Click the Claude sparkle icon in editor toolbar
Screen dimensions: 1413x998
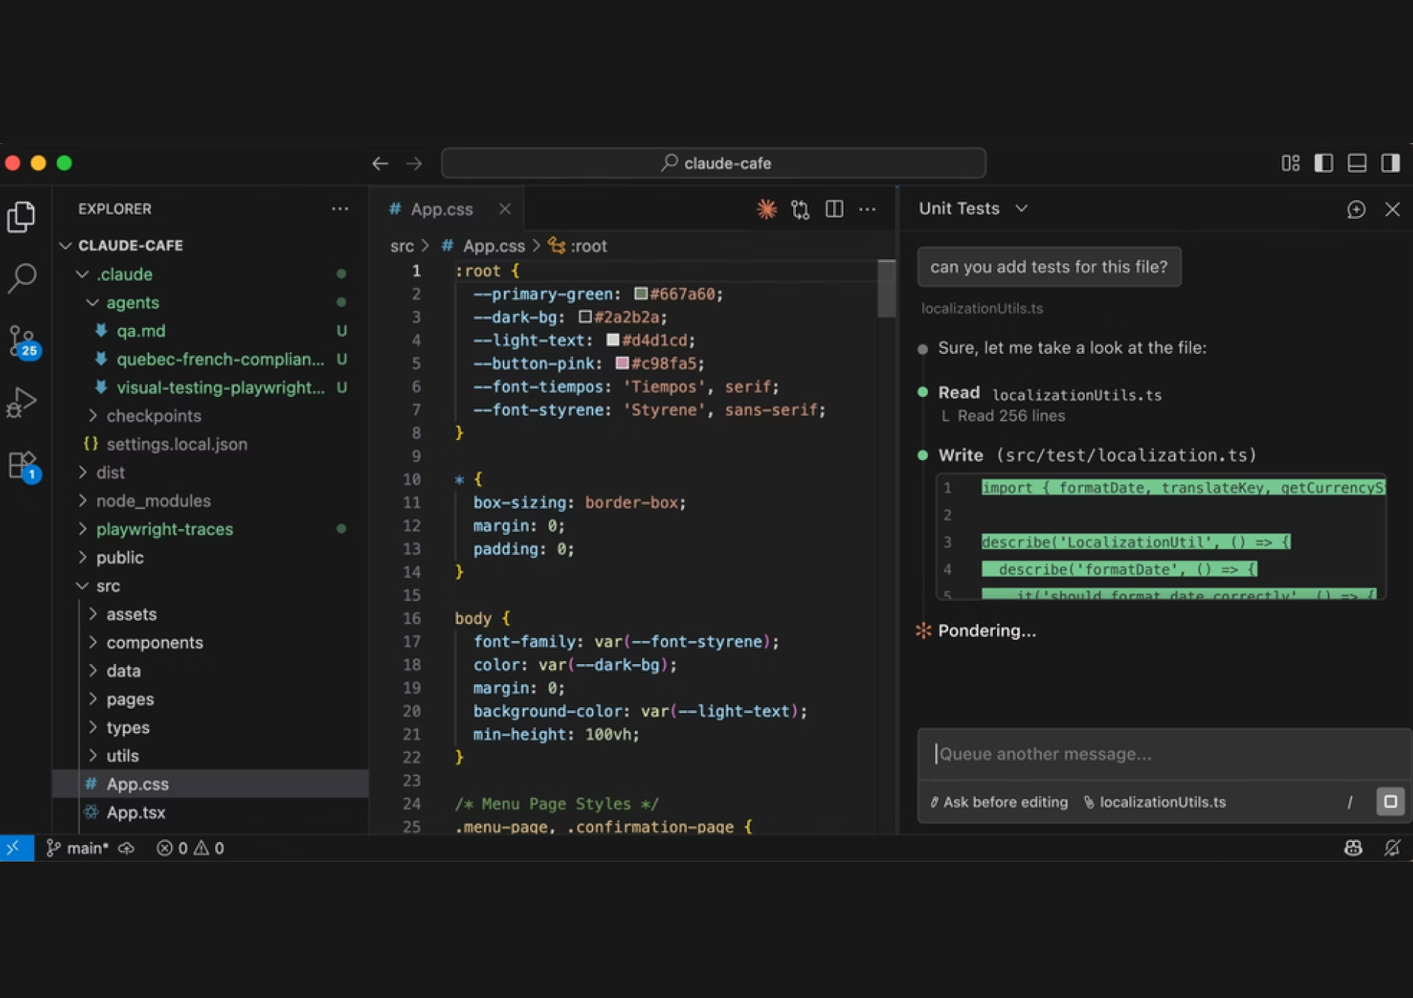(x=766, y=209)
